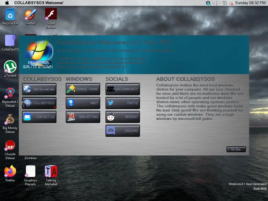Select the CollabSysOS folder icon on desktop

tap(10, 43)
